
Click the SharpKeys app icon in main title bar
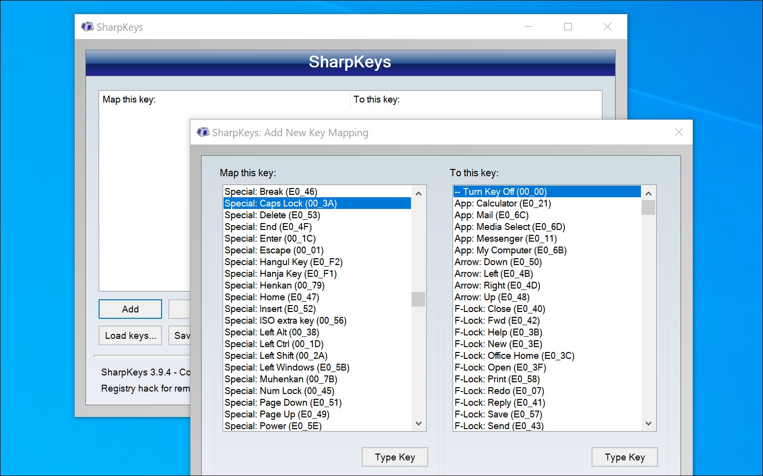(87, 27)
